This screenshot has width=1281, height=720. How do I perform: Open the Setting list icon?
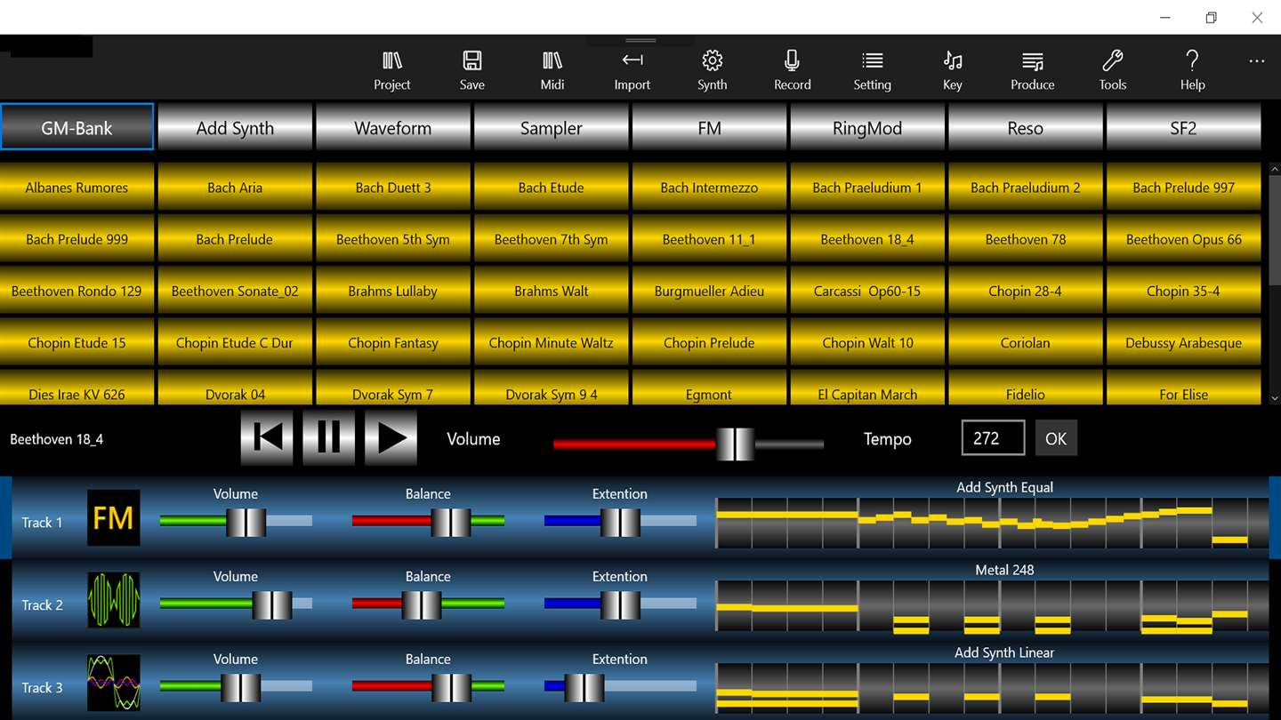click(873, 60)
